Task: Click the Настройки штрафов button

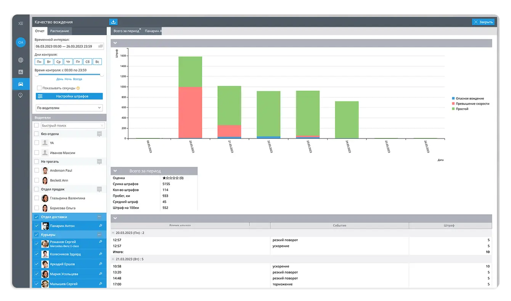Action: (69, 96)
